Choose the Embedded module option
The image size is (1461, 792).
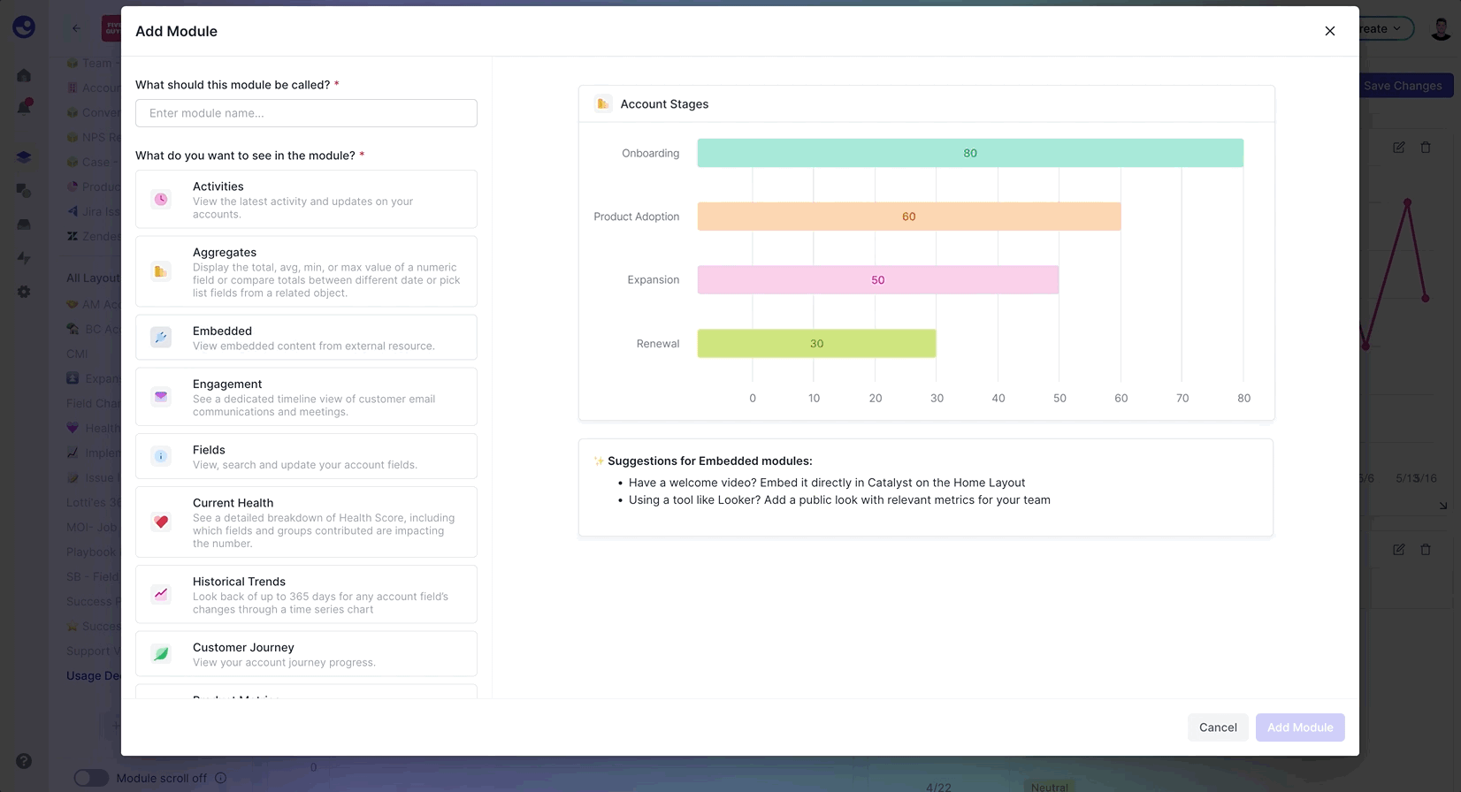point(306,338)
